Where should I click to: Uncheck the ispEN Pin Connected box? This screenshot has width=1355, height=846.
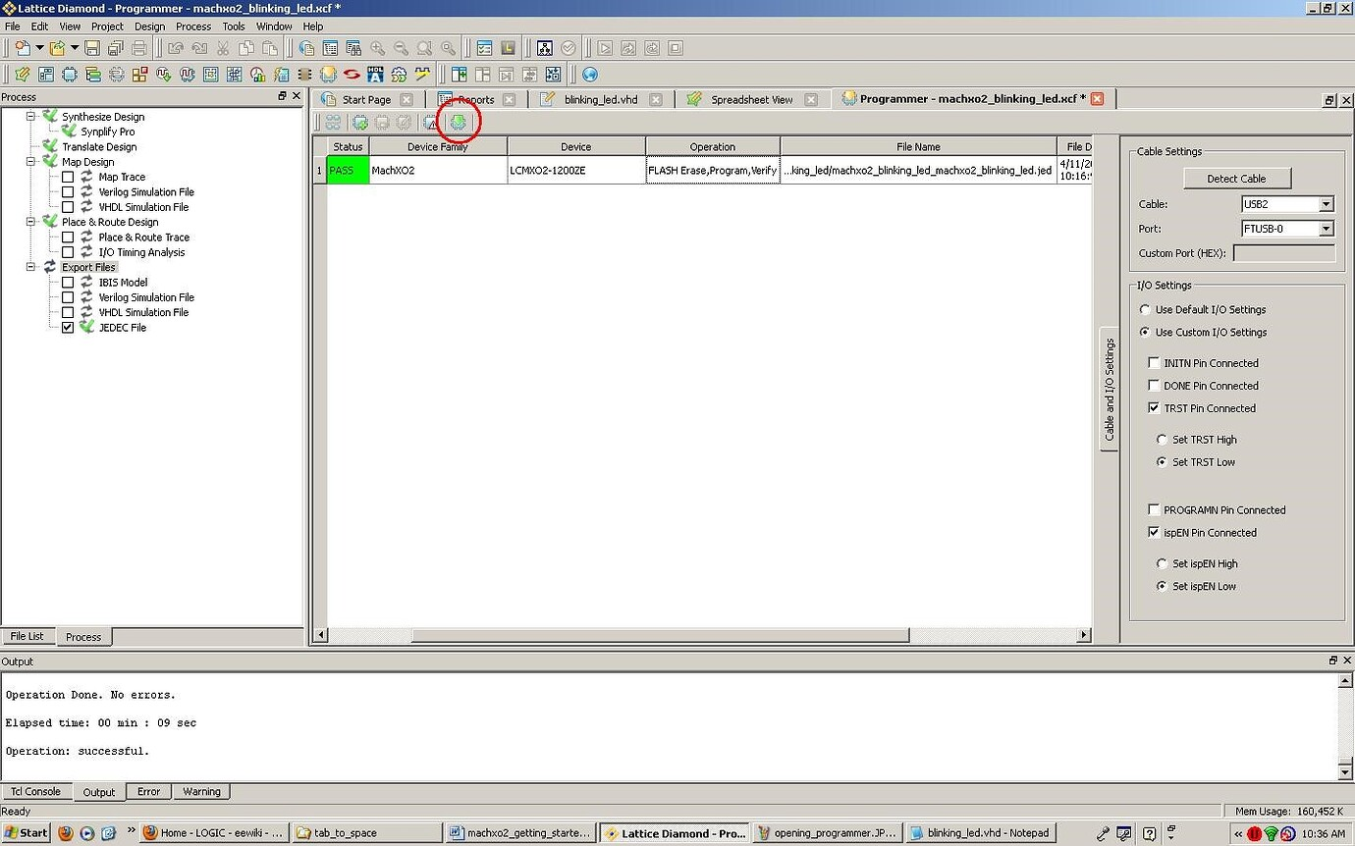(1154, 533)
